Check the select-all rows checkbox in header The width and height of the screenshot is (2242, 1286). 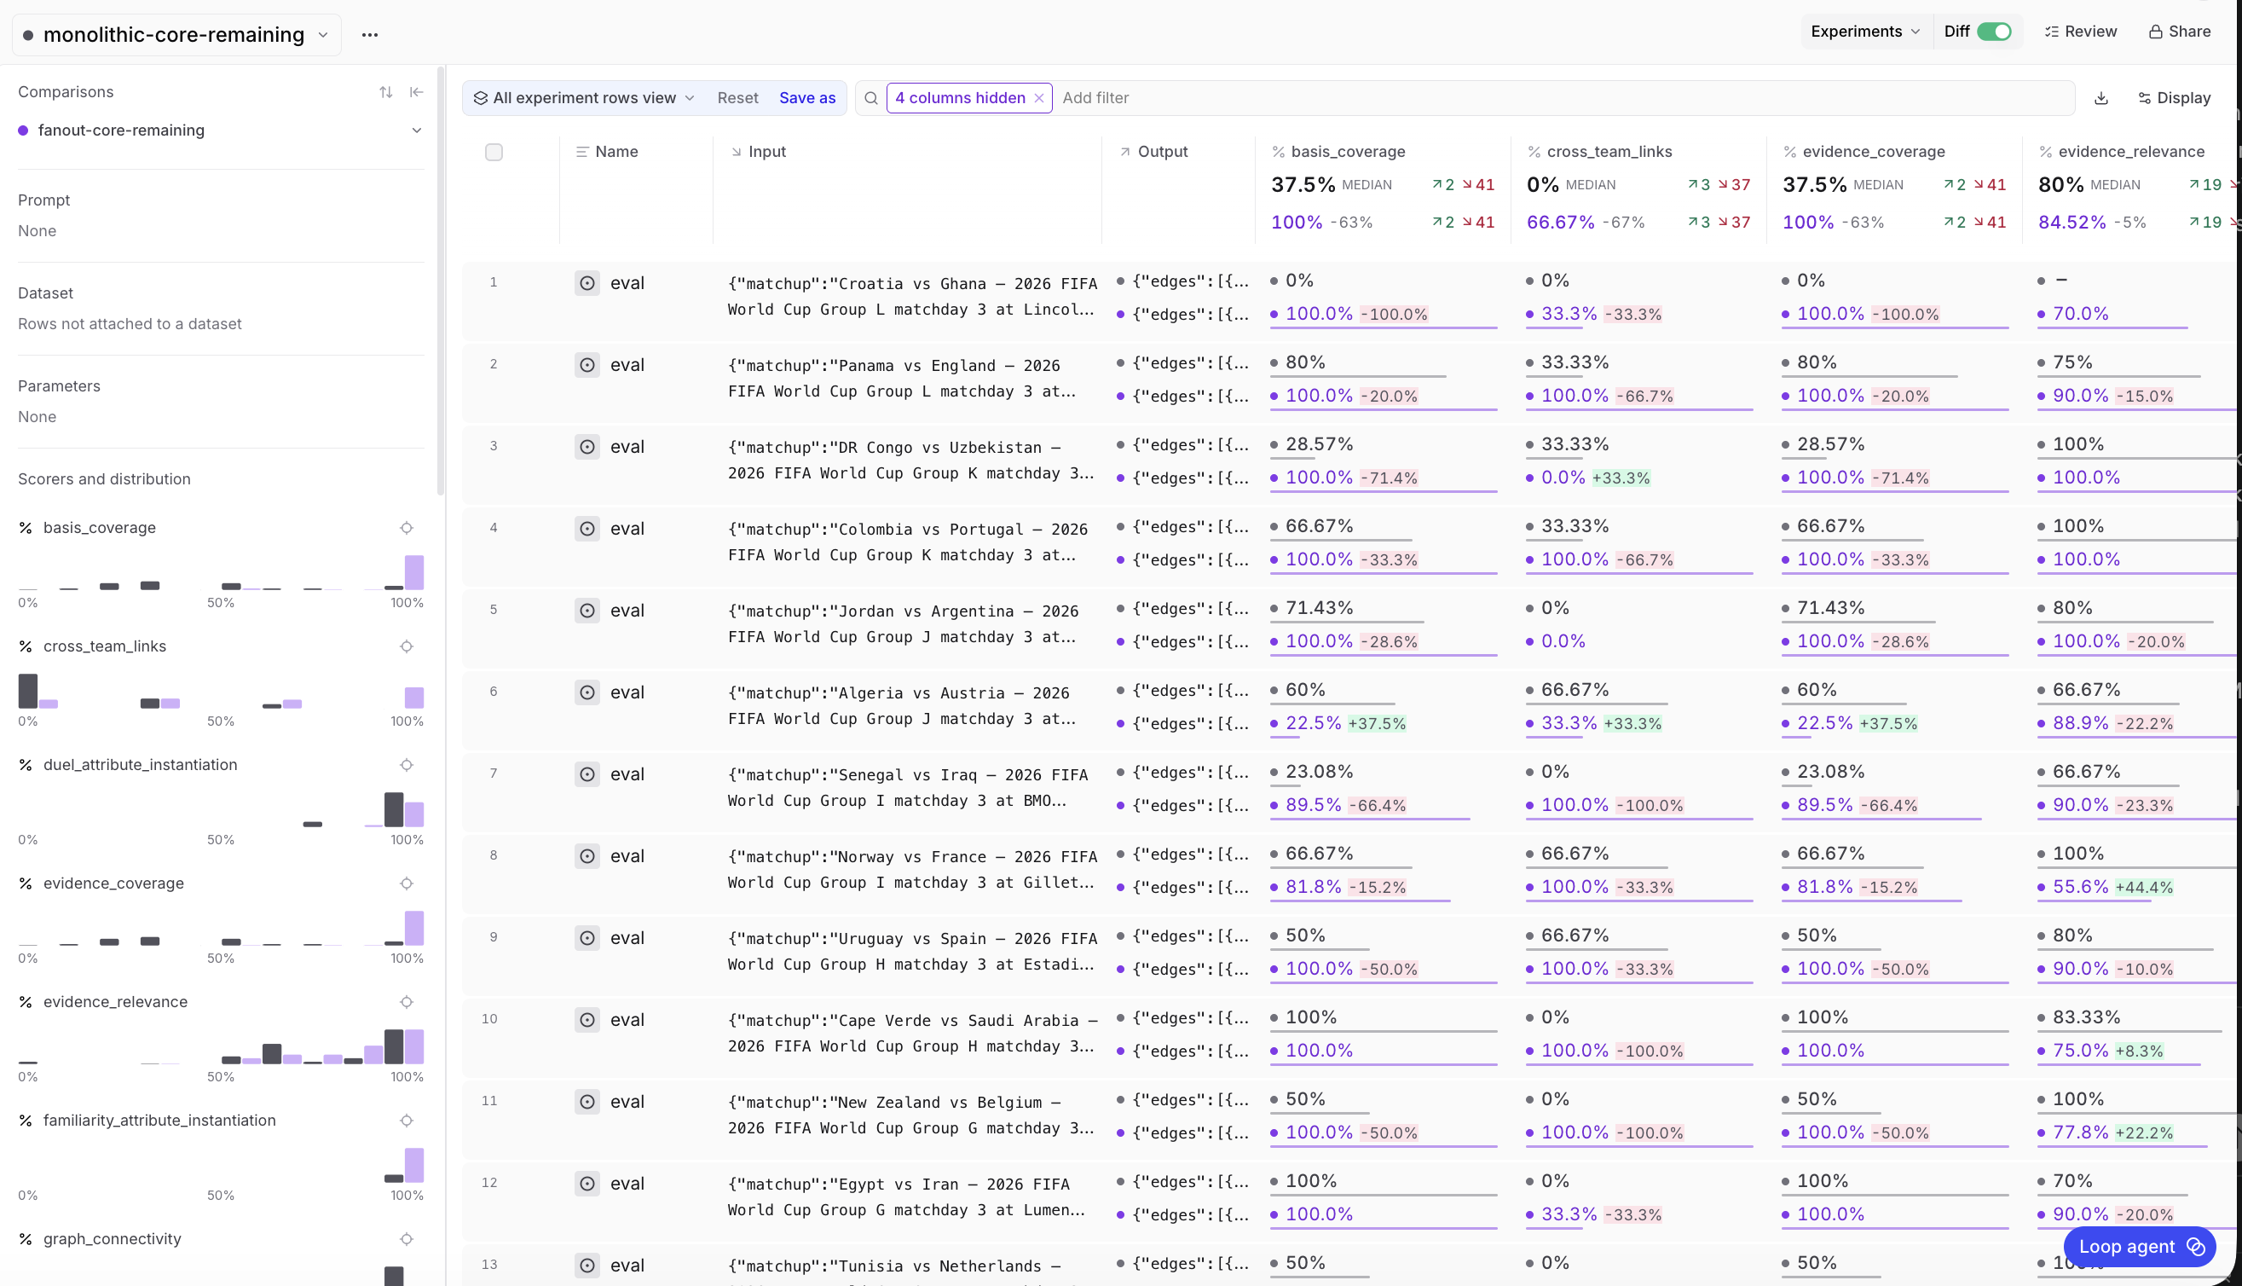coord(494,152)
